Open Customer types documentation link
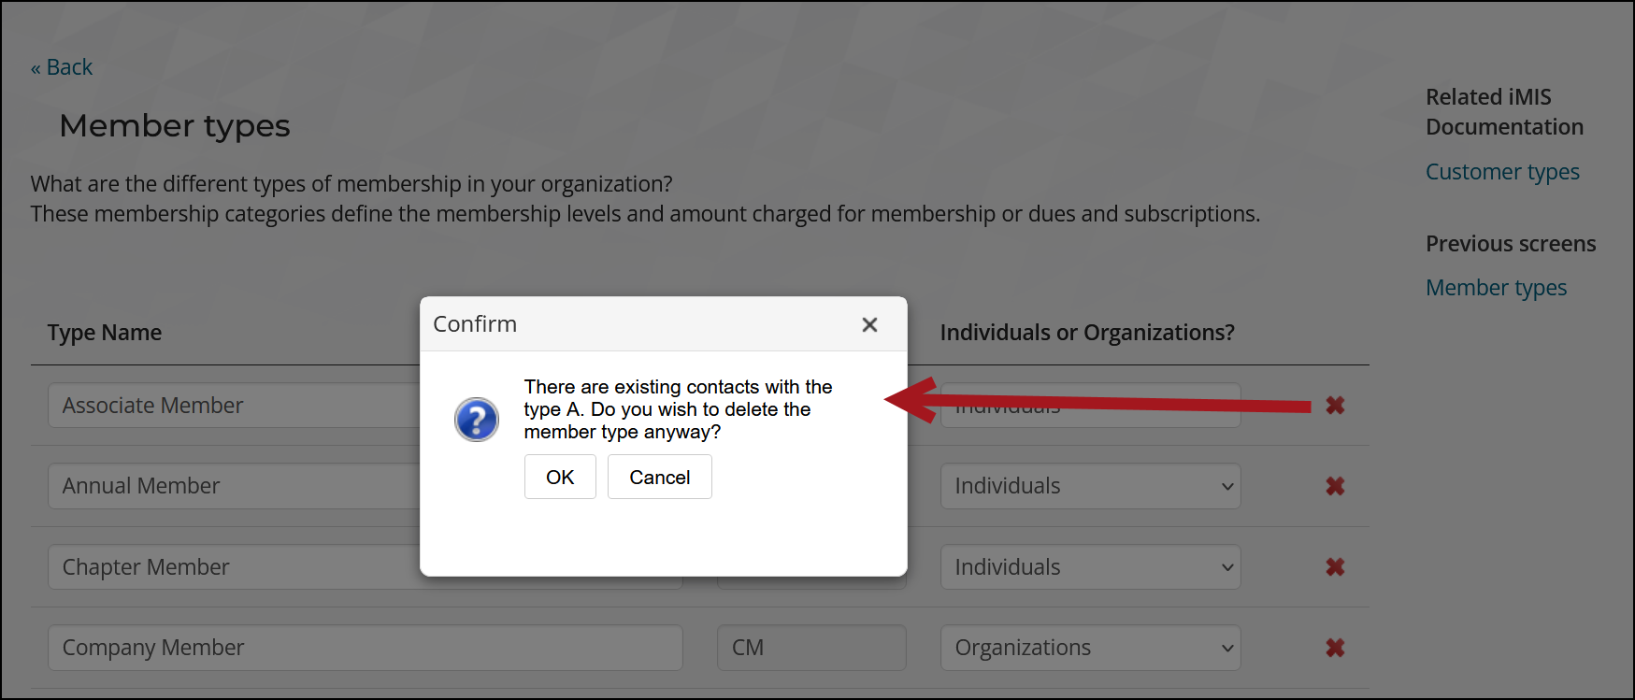 1501,172
